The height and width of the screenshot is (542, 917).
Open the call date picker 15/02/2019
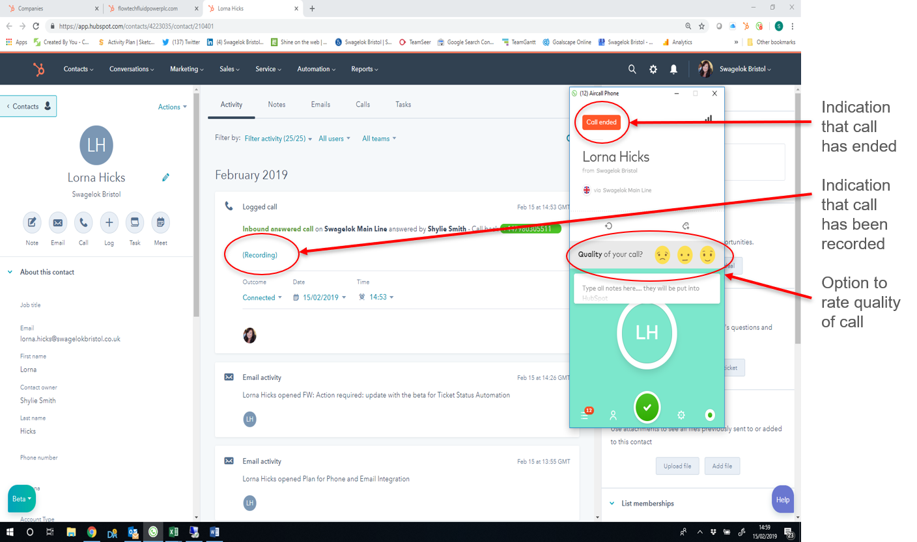point(319,297)
